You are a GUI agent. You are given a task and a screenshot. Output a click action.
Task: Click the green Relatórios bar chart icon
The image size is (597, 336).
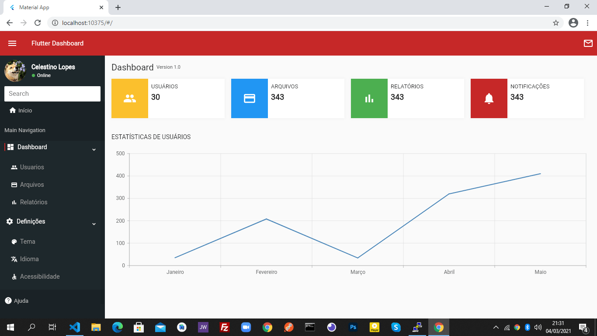[x=369, y=98]
